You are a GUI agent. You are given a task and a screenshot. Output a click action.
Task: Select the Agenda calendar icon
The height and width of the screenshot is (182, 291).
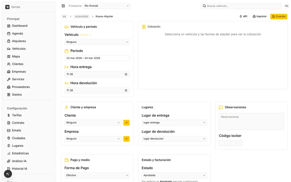9,33
